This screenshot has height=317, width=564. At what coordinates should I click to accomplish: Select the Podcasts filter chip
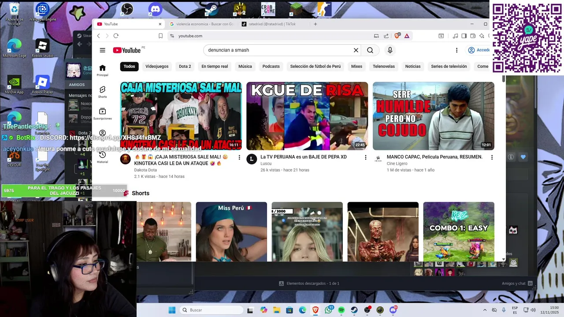pyautogui.click(x=271, y=66)
